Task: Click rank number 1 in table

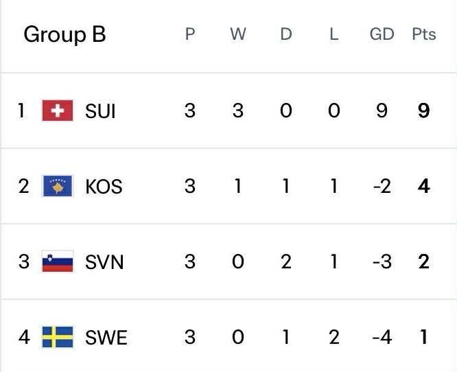Action: tap(21, 111)
